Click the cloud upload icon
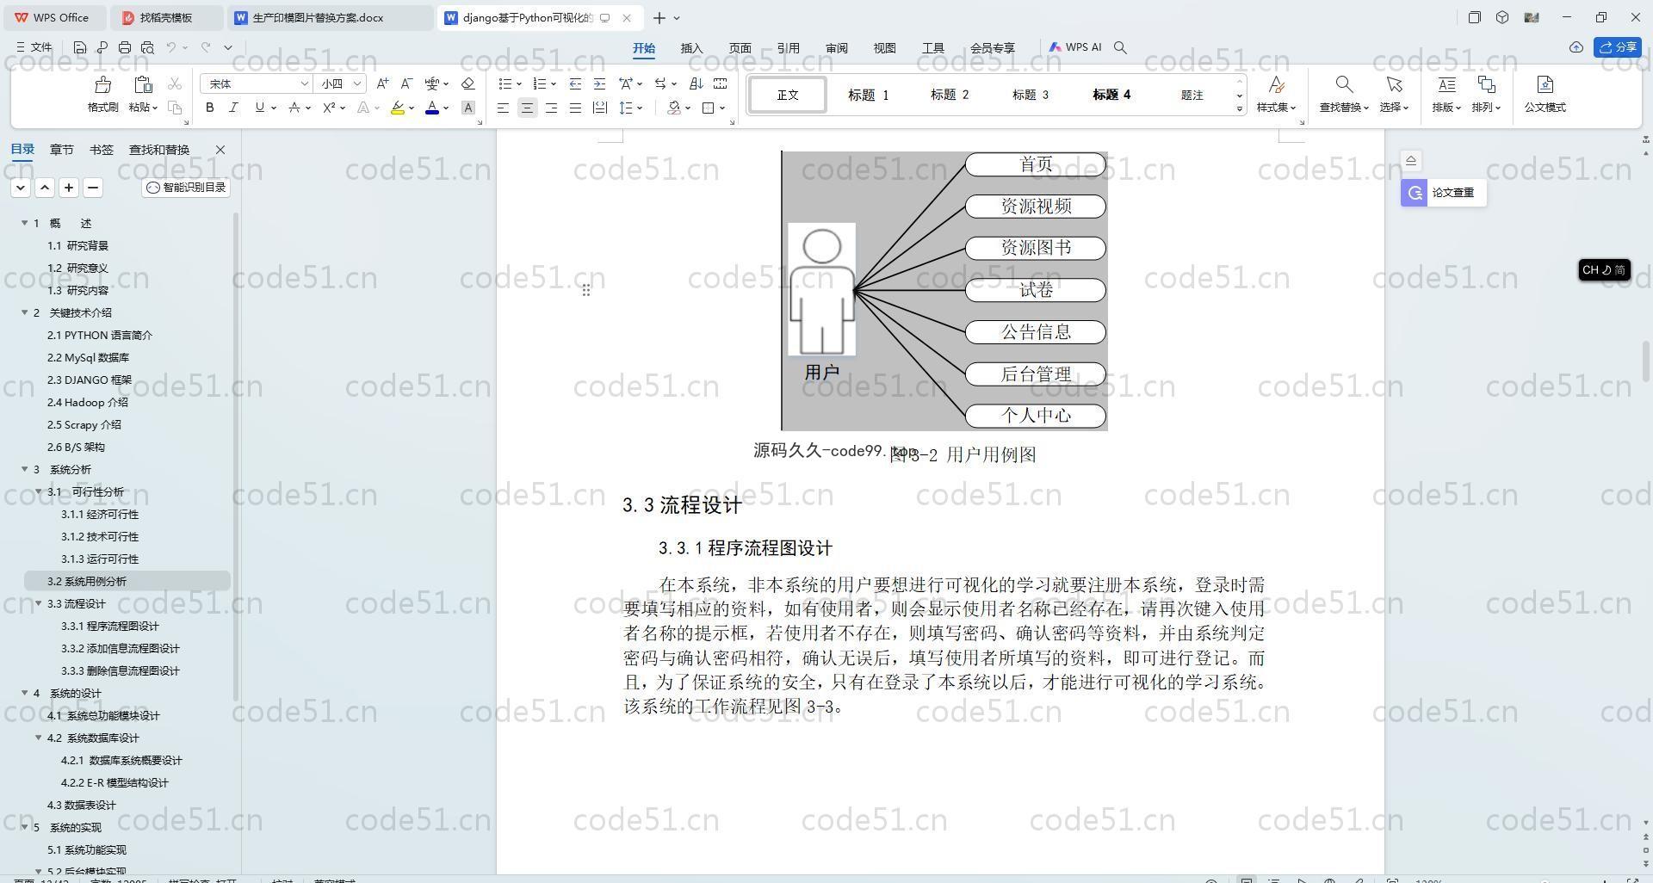The height and width of the screenshot is (883, 1653). 1576,47
